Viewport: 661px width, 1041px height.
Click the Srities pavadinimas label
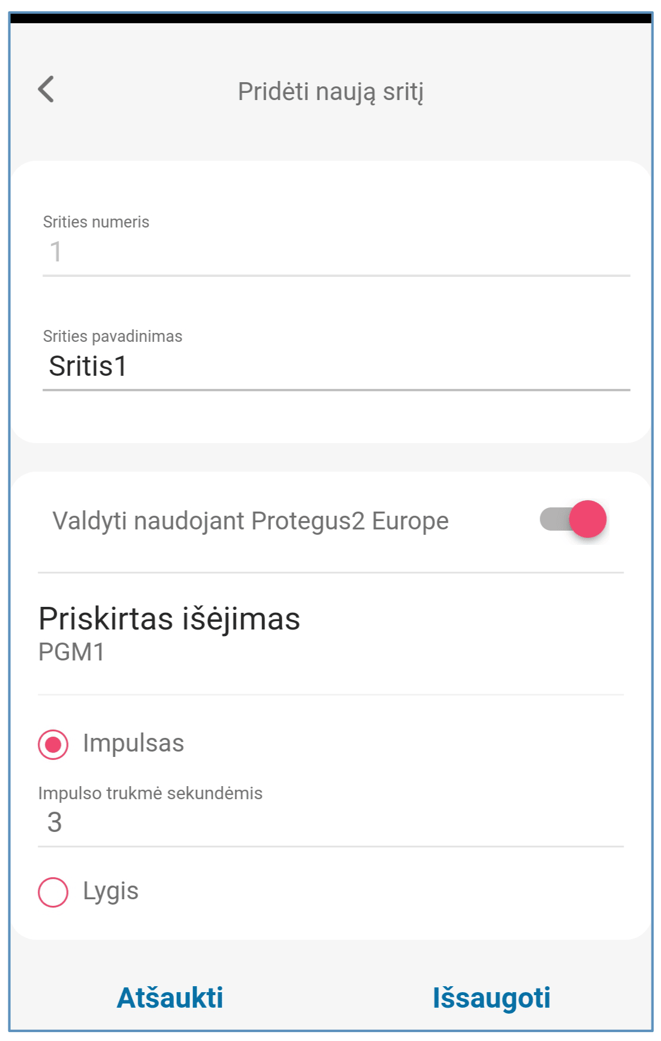click(x=113, y=336)
